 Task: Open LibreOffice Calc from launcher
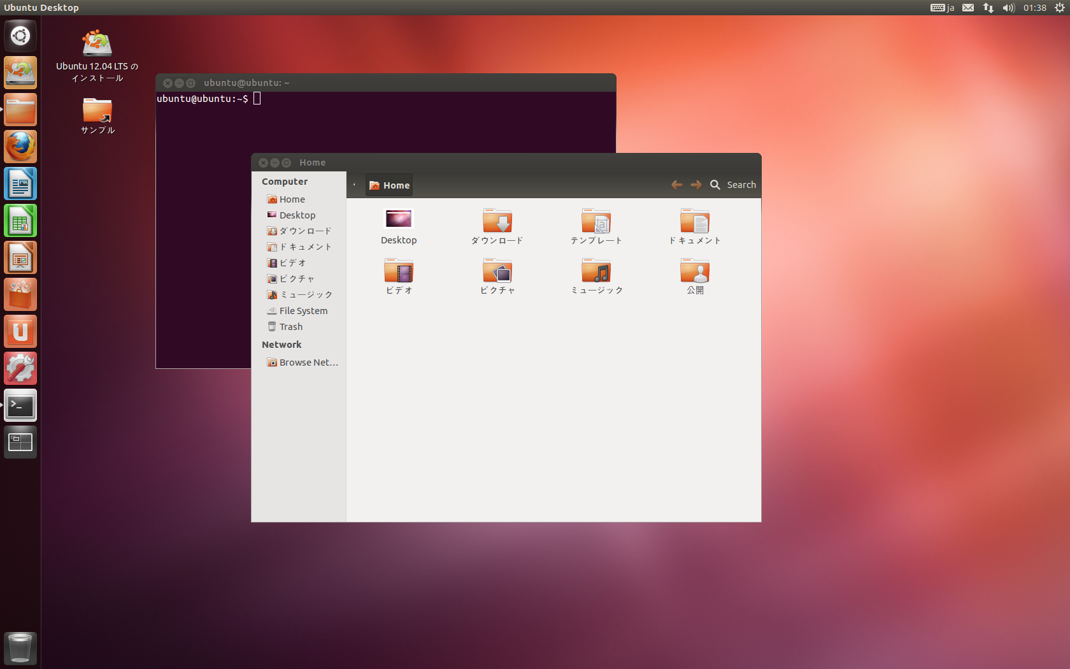(x=20, y=220)
